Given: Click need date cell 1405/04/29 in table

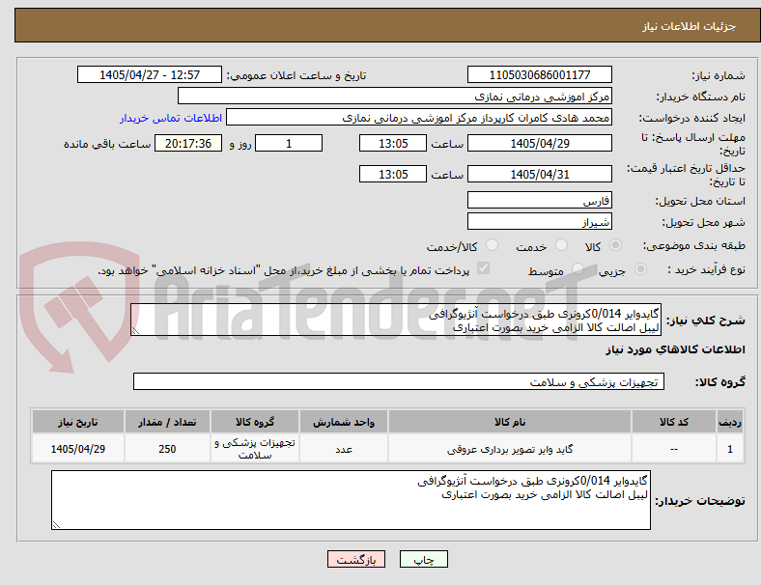Looking at the screenshot, I should (78, 449).
